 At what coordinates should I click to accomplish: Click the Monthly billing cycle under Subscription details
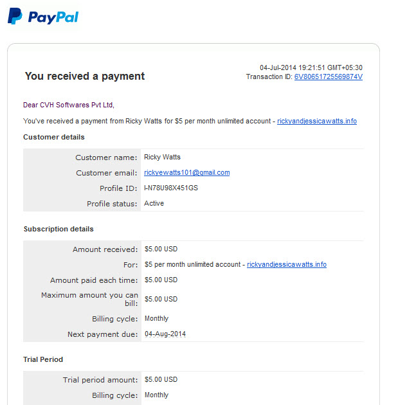(156, 318)
